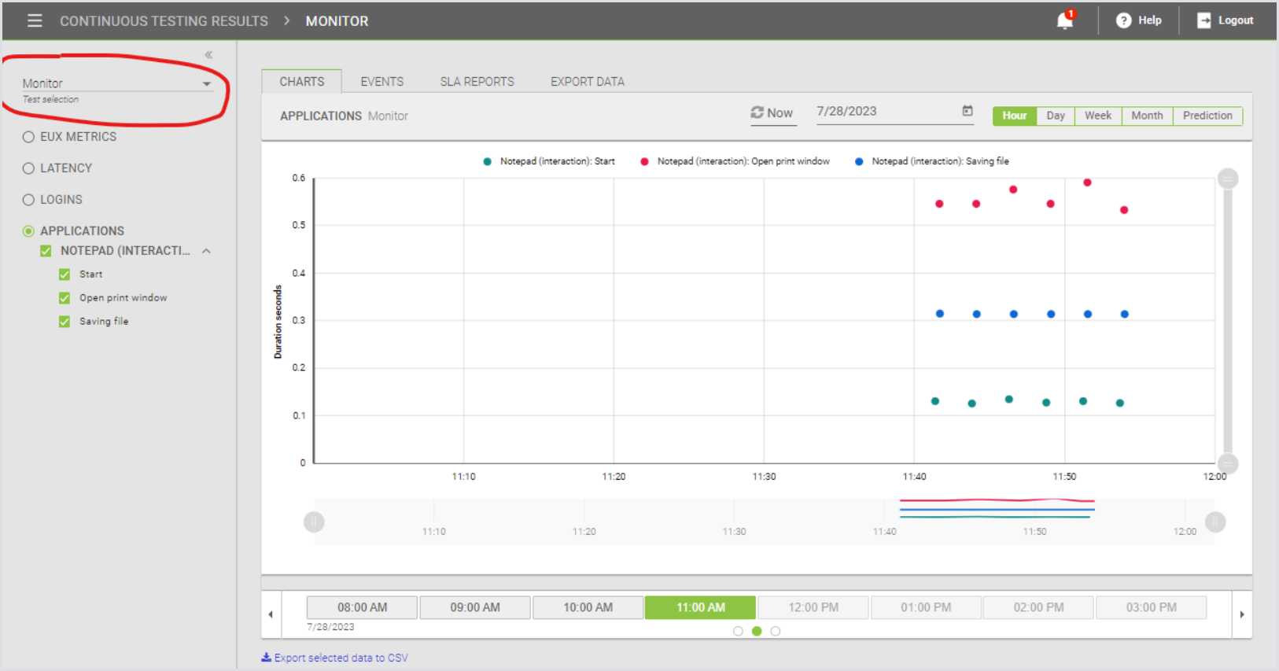The image size is (1279, 671).
Task: Collapse the Notepad (Interaction) tree group
Action: pos(206,251)
